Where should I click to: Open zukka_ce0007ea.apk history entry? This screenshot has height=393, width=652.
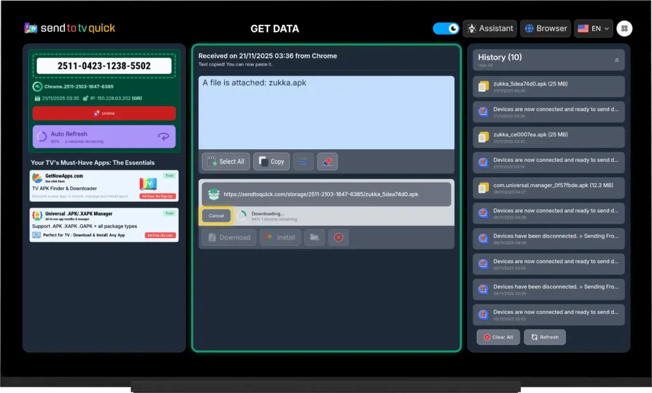(x=548, y=137)
